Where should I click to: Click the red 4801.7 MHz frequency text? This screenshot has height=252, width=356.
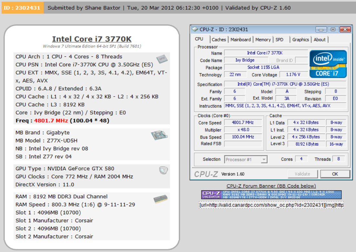coord(51,121)
